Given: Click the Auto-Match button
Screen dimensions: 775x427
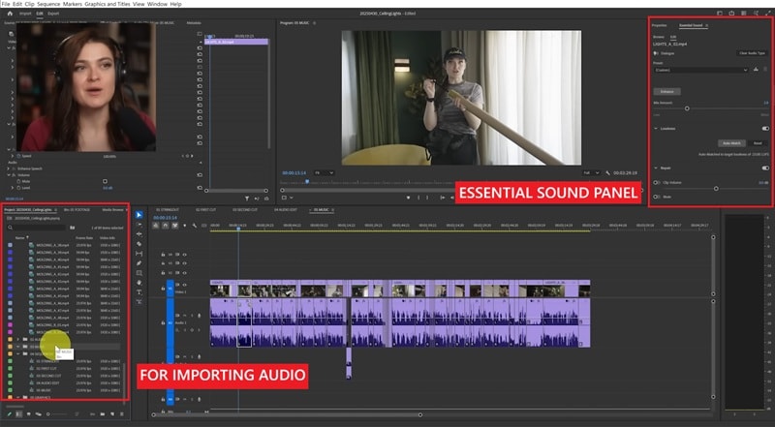Looking at the screenshot, I should [731, 143].
